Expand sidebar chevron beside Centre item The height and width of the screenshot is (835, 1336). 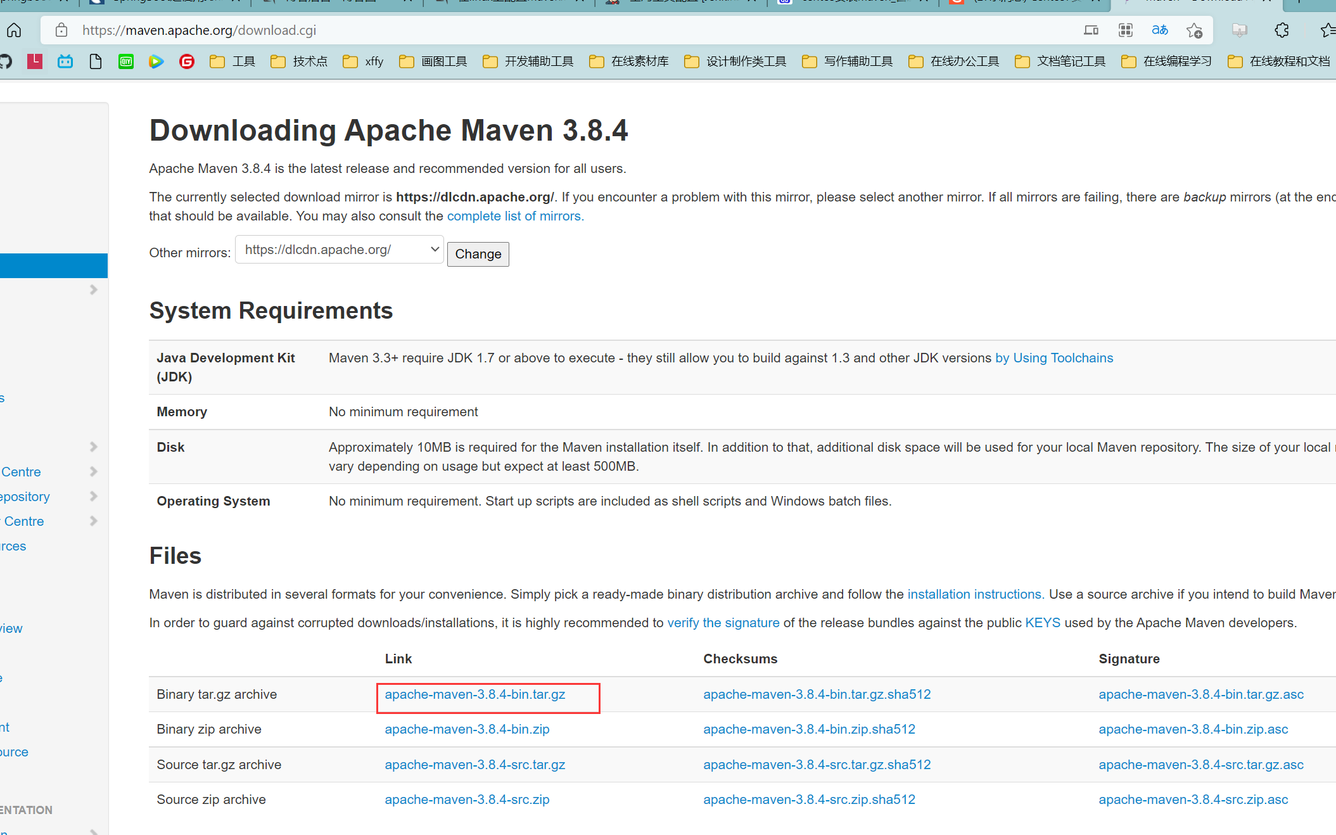point(93,471)
